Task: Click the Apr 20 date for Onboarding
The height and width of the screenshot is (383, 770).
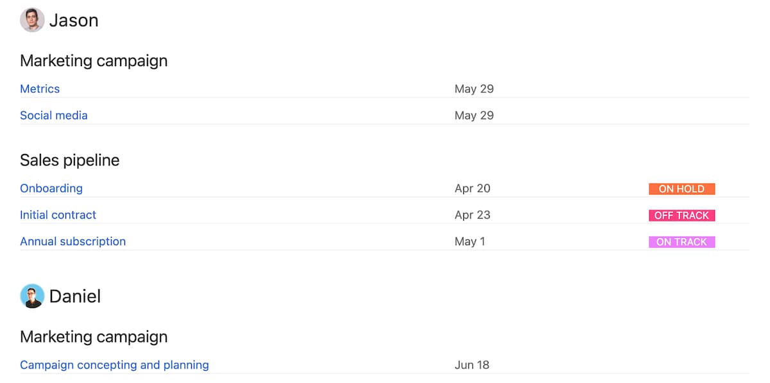Action: pyautogui.click(x=472, y=188)
